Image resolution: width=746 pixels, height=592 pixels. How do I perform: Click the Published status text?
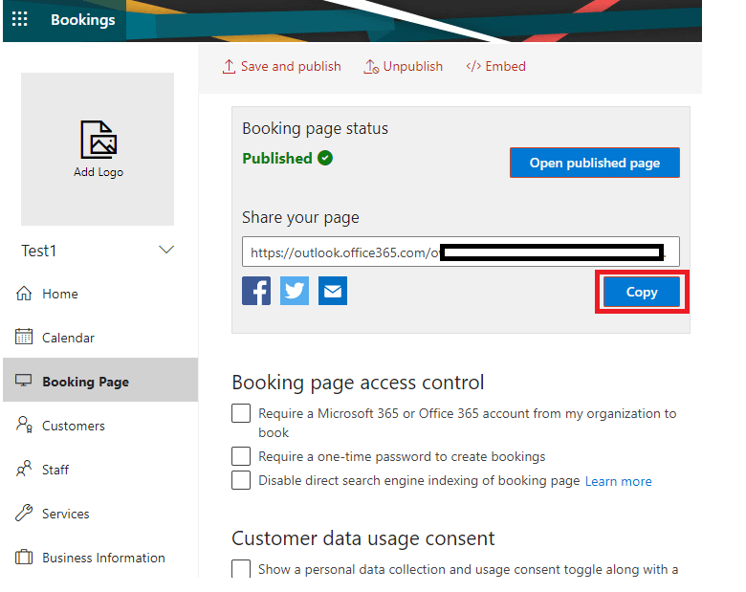tap(277, 158)
